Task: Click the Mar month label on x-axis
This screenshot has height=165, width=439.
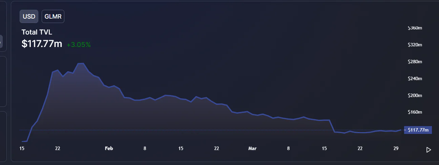Action: click(x=252, y=148)
